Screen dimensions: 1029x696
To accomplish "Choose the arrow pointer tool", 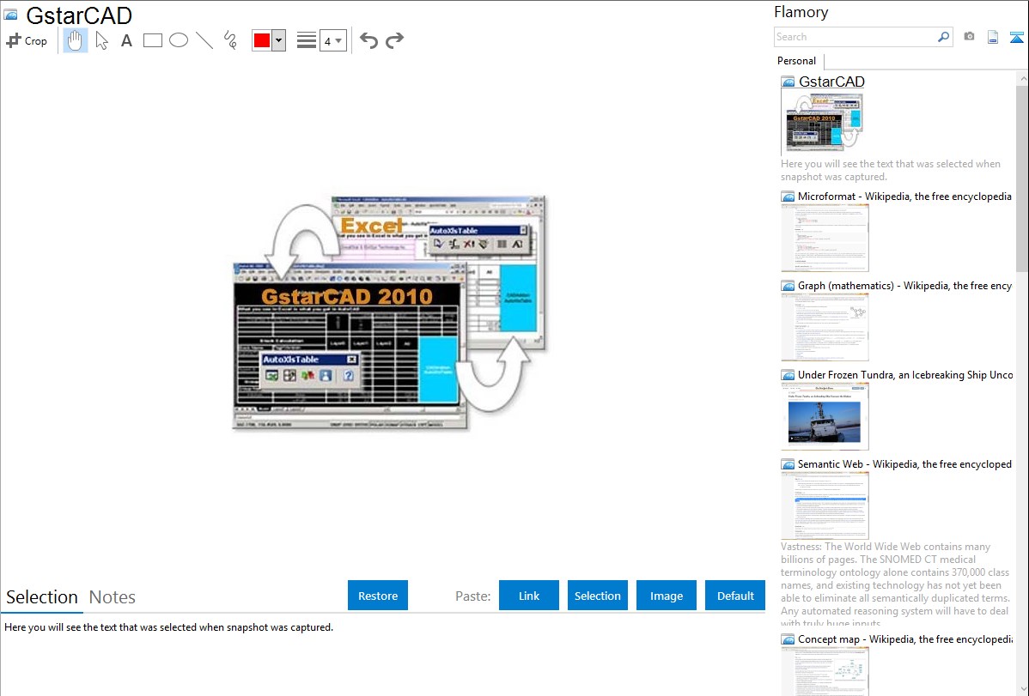I will point(101,40).
